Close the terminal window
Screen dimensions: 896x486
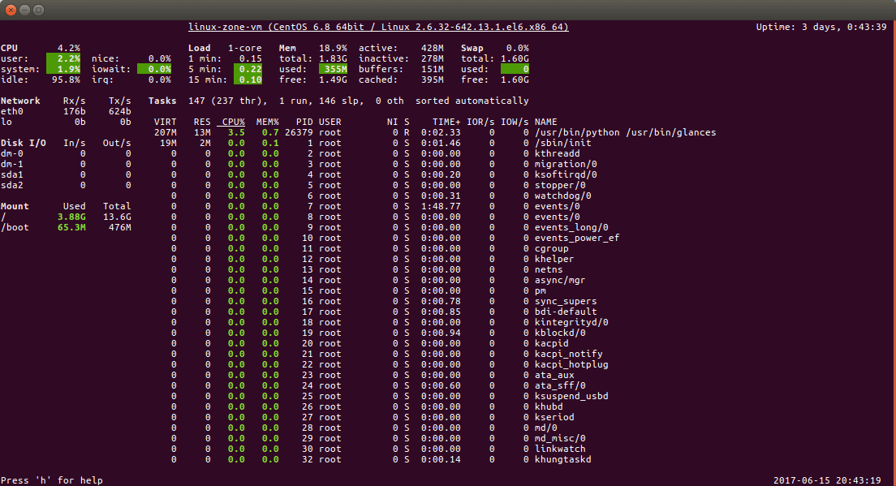coord(10,9)
